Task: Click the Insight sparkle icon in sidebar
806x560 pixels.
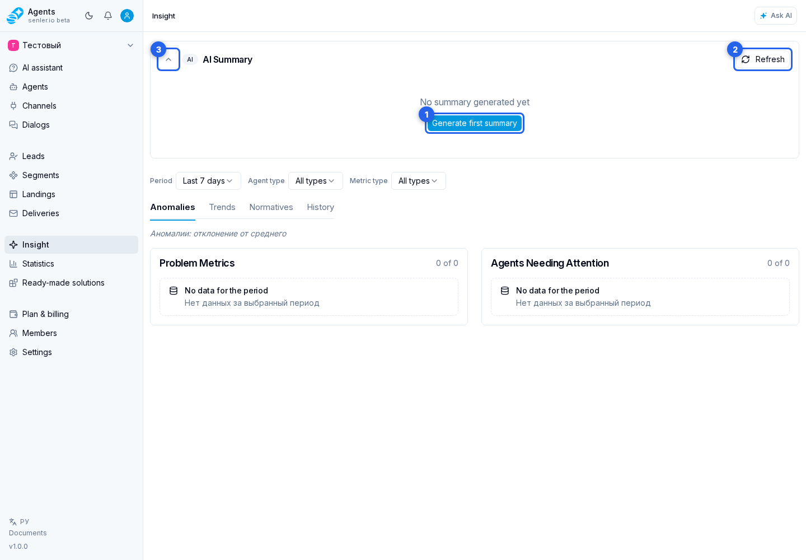Action: 13,245
